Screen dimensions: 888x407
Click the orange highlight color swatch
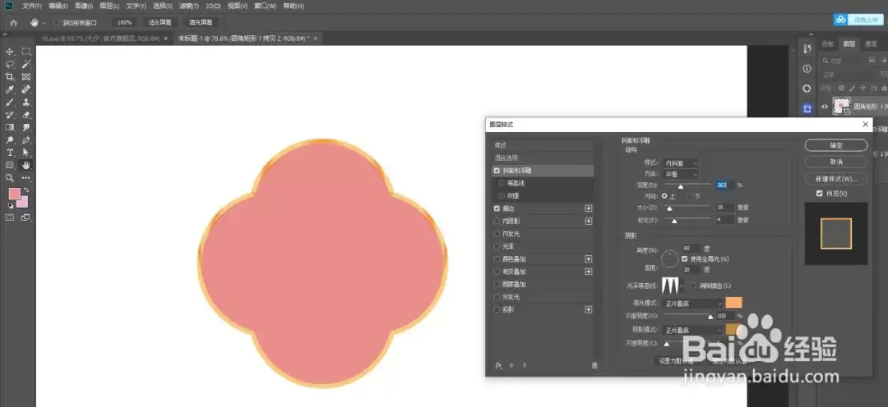(x=733, y=303)
